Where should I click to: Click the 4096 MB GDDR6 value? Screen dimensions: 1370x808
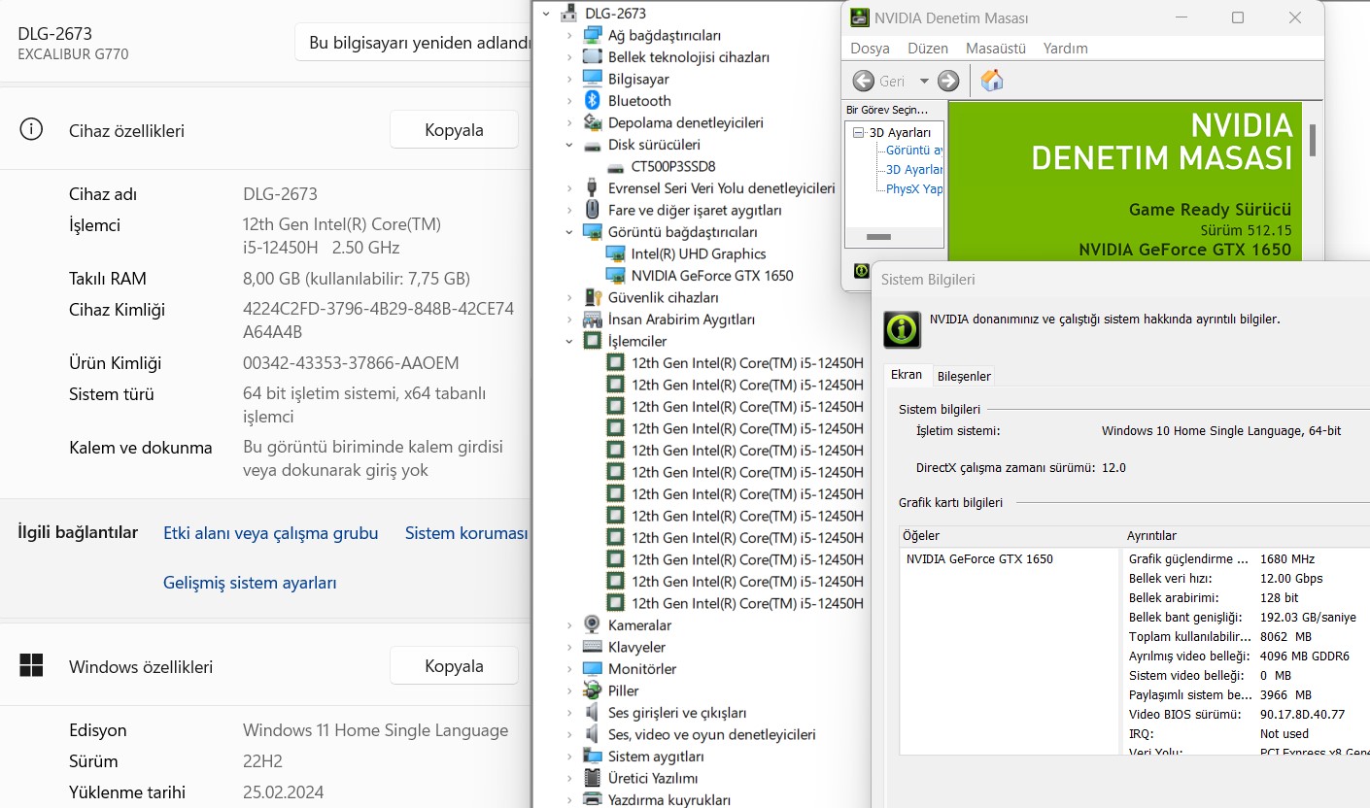click(1305, 656)
